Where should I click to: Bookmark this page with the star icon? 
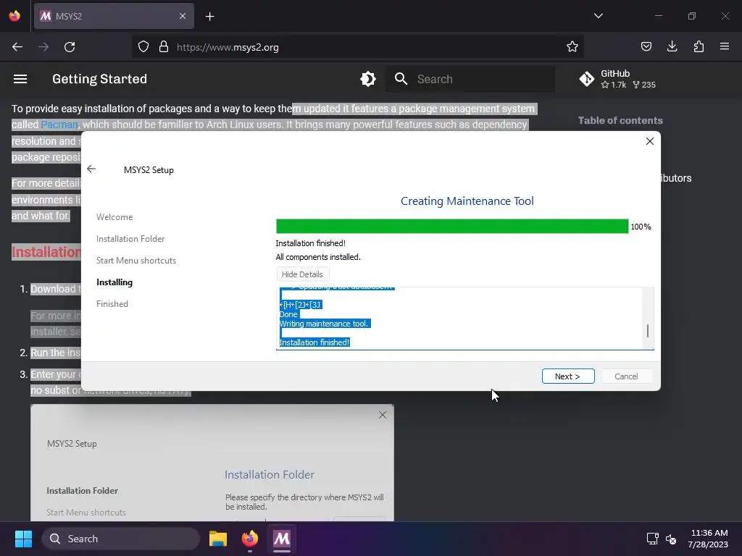coord(572,47)
